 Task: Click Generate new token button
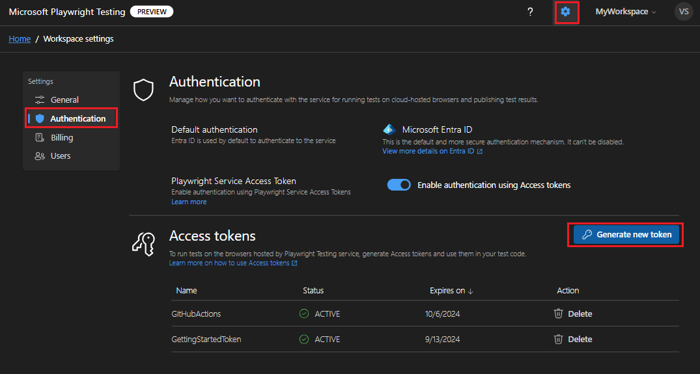(x=626, y=235)
